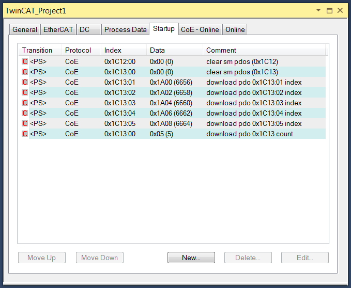The width and height of the screenshot is (351, 288).
Task: Select the data value 0x1A00 (6656)
Action: click(x=171, y=82)
